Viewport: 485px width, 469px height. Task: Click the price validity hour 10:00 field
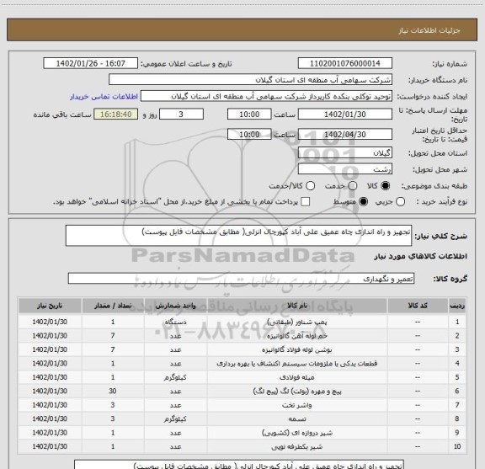tap(249, 134)
